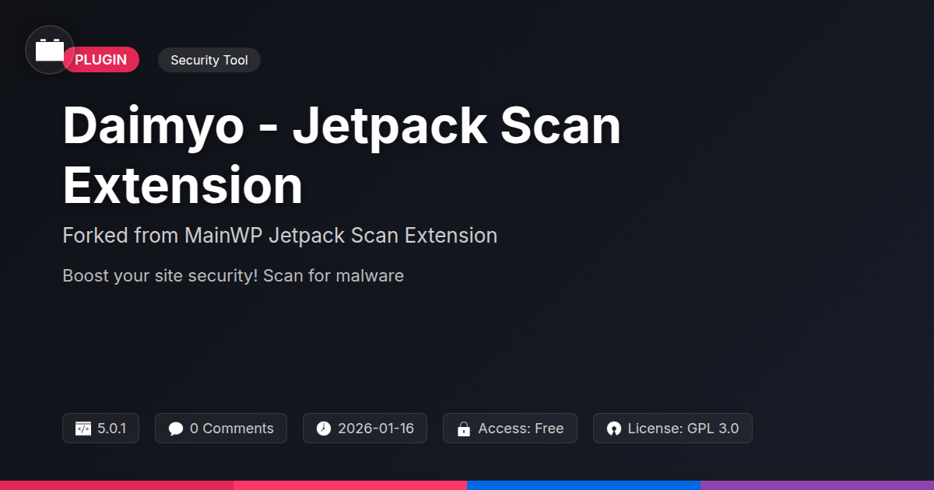Open the Security Tool category tag

tap(209, 60)
